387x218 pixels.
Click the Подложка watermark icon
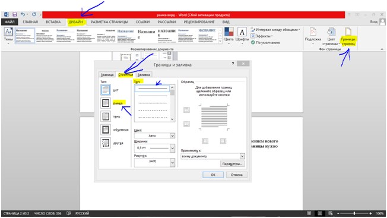tap(313, 32)
